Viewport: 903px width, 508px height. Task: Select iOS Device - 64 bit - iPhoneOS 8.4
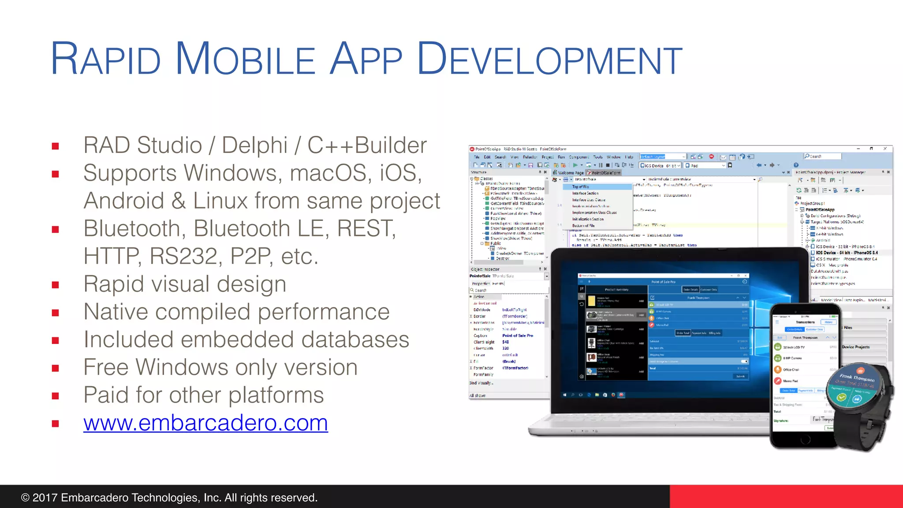tap(844, 253)
